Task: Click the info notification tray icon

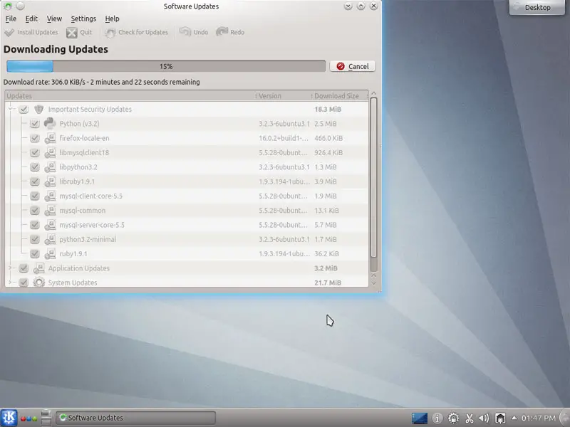Action: tap(437, 418)
